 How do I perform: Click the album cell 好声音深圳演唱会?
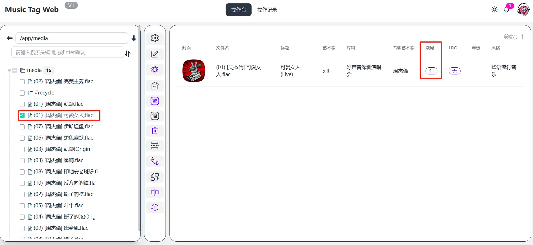tap(364, 71)
